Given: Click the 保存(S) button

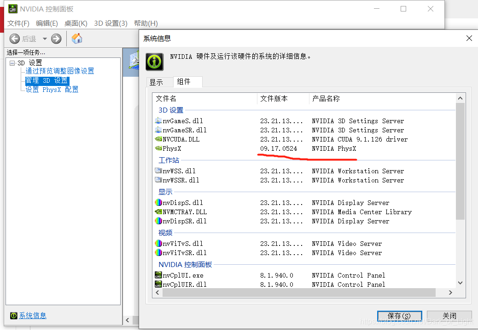Looking at the screenshot, I should pyautogui.click(x=399, y=316).
